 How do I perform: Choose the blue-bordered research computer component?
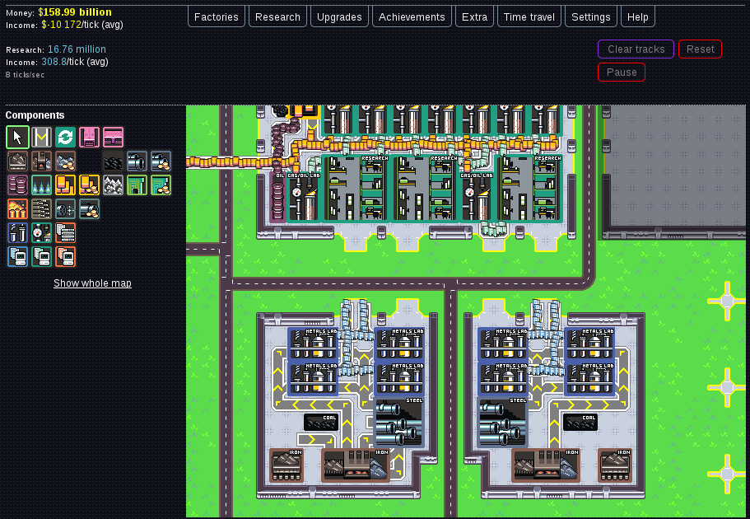17,256
